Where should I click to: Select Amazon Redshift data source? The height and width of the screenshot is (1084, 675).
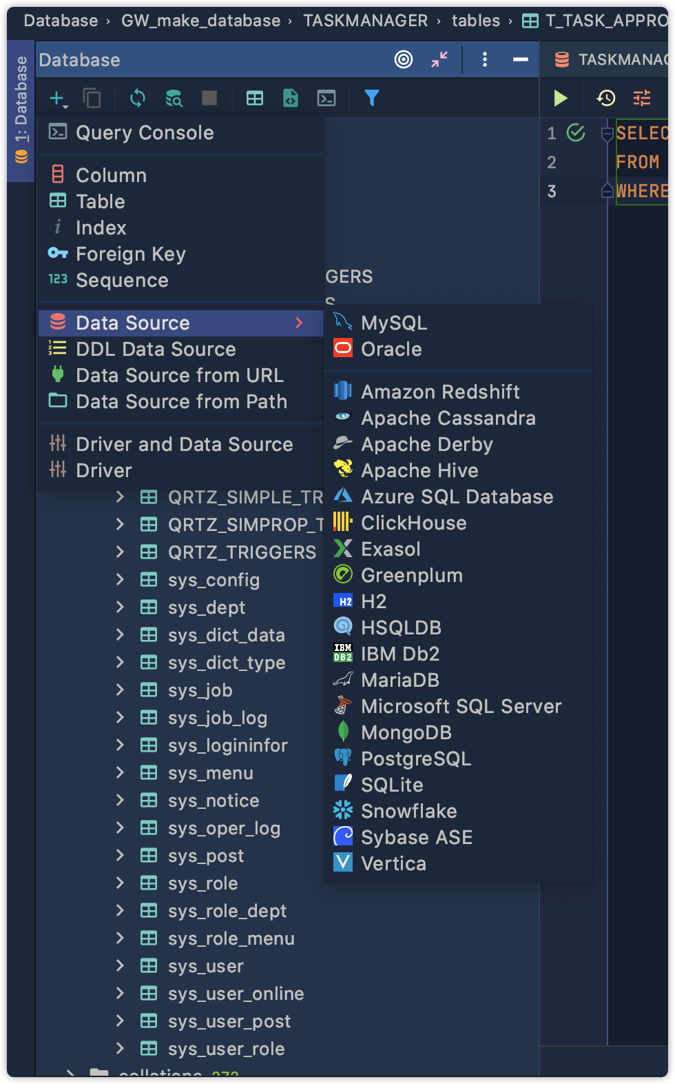click(x=458, y=392)
